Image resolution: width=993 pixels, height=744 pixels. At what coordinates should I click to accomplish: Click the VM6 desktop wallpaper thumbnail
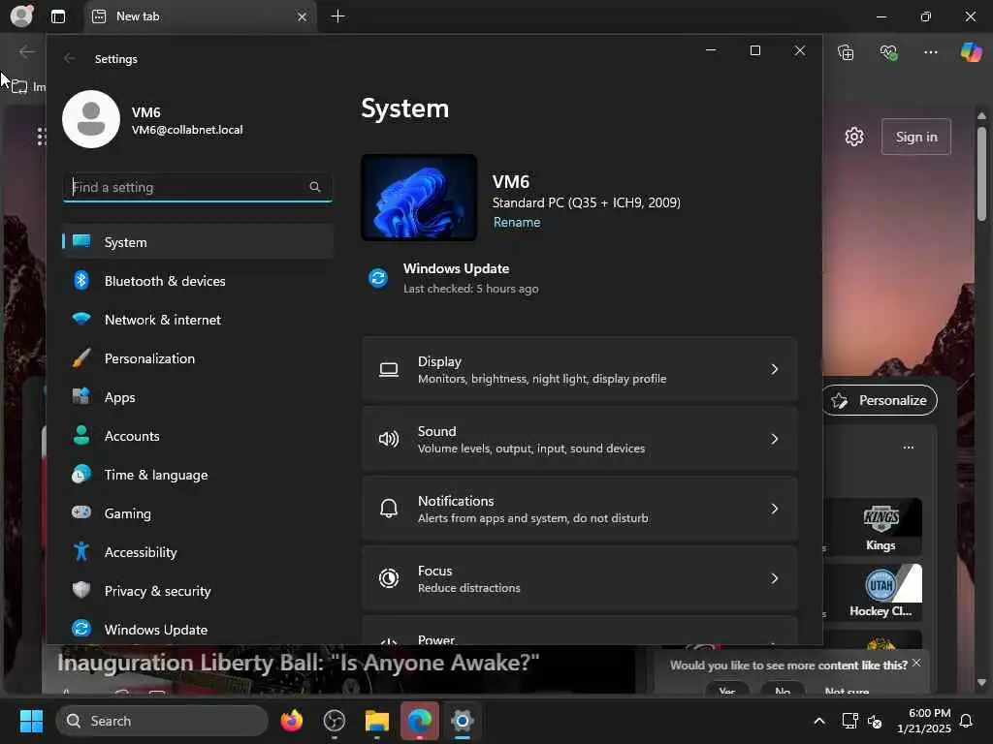(419, 198)
